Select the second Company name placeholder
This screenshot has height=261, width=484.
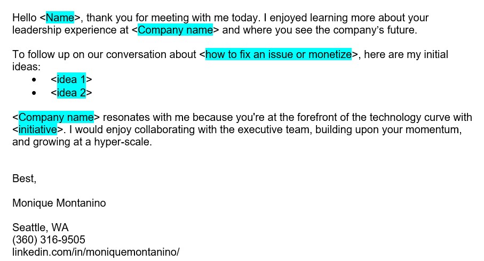pyautogui.click(x=56, y=117)
